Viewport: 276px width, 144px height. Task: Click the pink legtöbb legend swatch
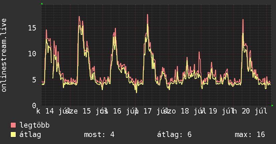tap(13, 125)
